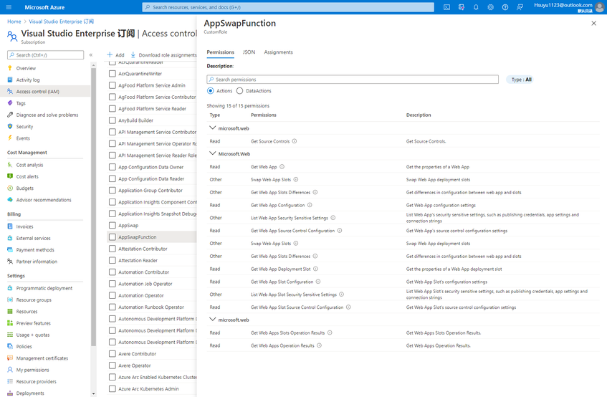Open Directories and subscriptions filter icon
The width and height of the screenshot is (607, 397).
(462, 7)
